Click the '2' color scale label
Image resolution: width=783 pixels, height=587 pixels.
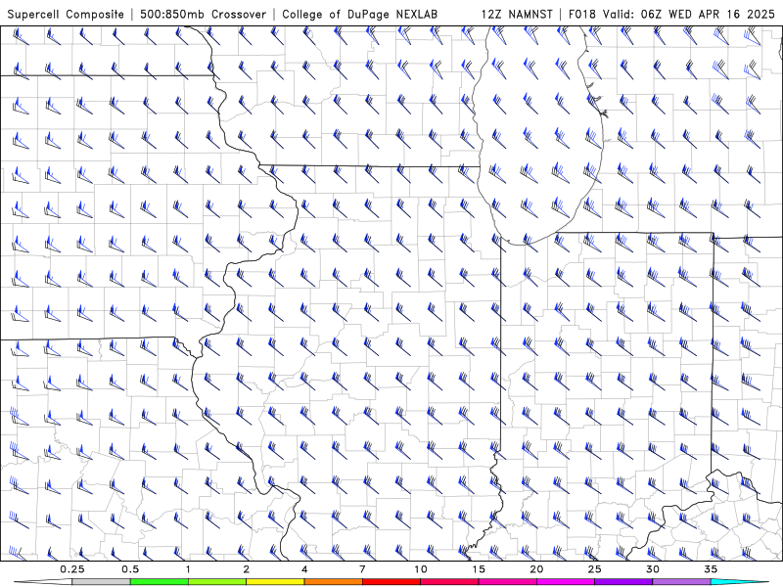point(247,569)
